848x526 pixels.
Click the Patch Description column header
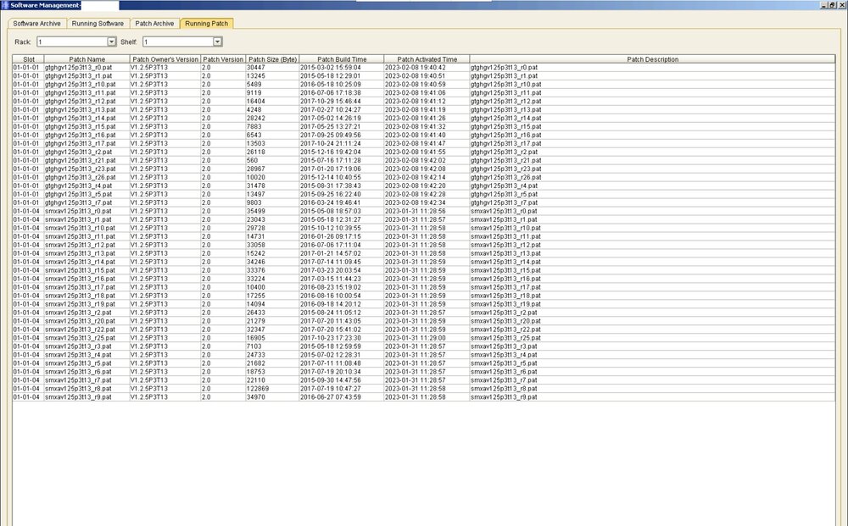[x=652, y=59]
